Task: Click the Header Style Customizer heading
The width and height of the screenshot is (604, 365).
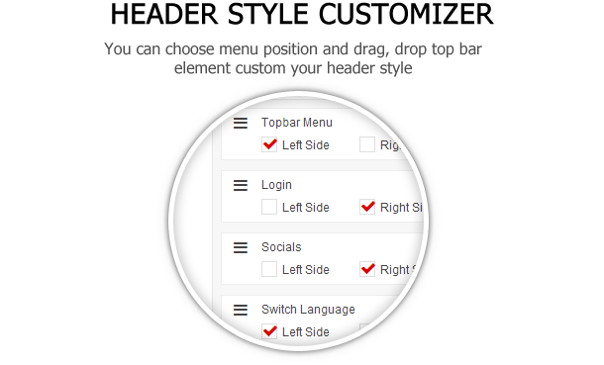Action: pyautogui.click(x=302, y=15)
